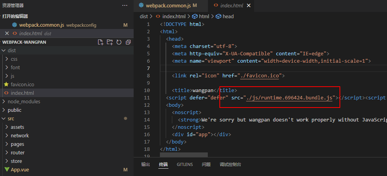Open the 问题 panel tab
Viewport: 387px width, 176px height.
point(206,164)
